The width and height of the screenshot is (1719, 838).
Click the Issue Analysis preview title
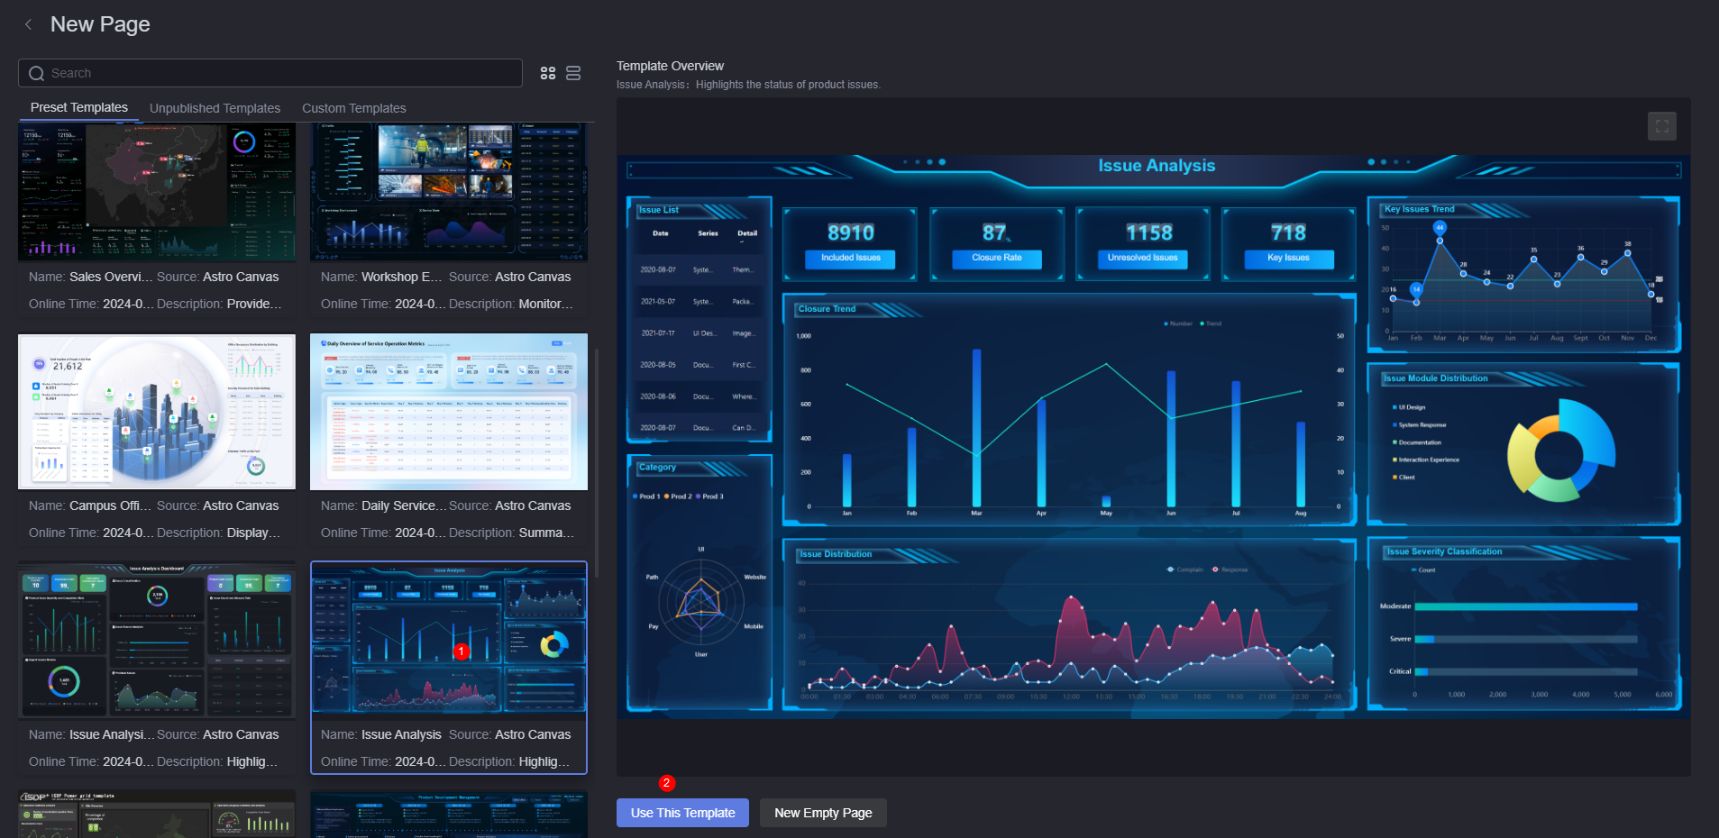pyautogui.click(x=1157, y=166)
